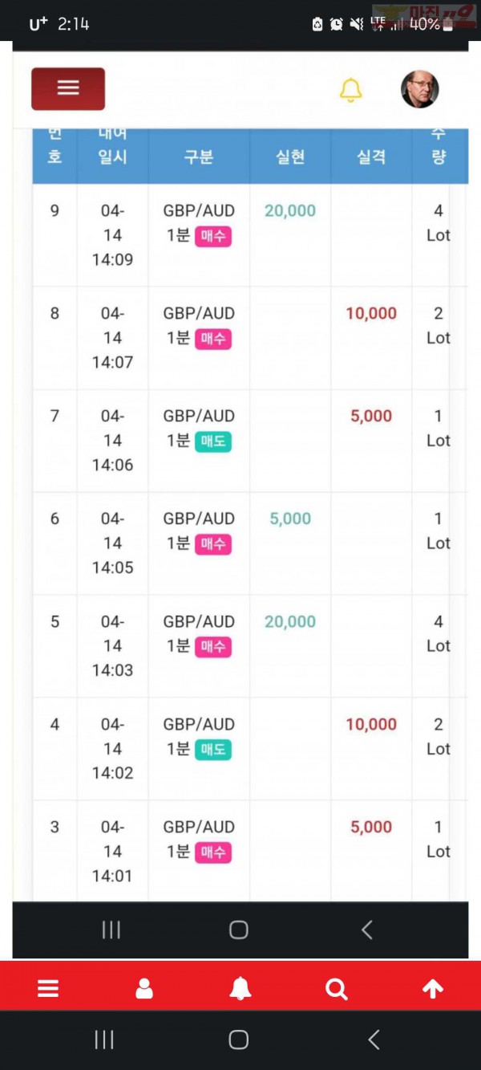The image size is (481, 1070).
Task: Click the 실격 column header
Action: point(371,157)
